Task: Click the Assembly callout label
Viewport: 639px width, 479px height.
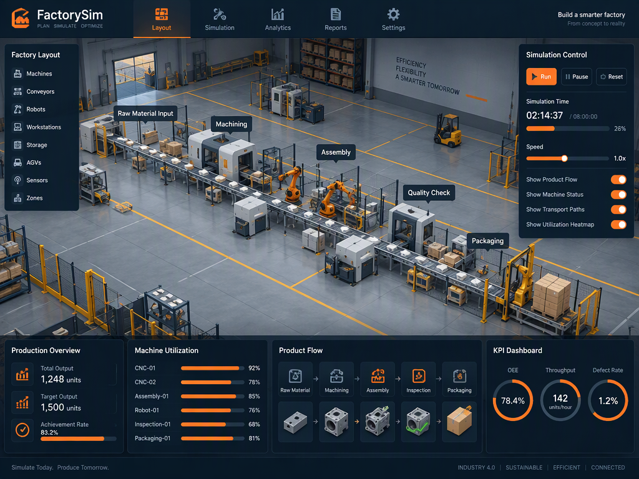Action: click(336, 152)
